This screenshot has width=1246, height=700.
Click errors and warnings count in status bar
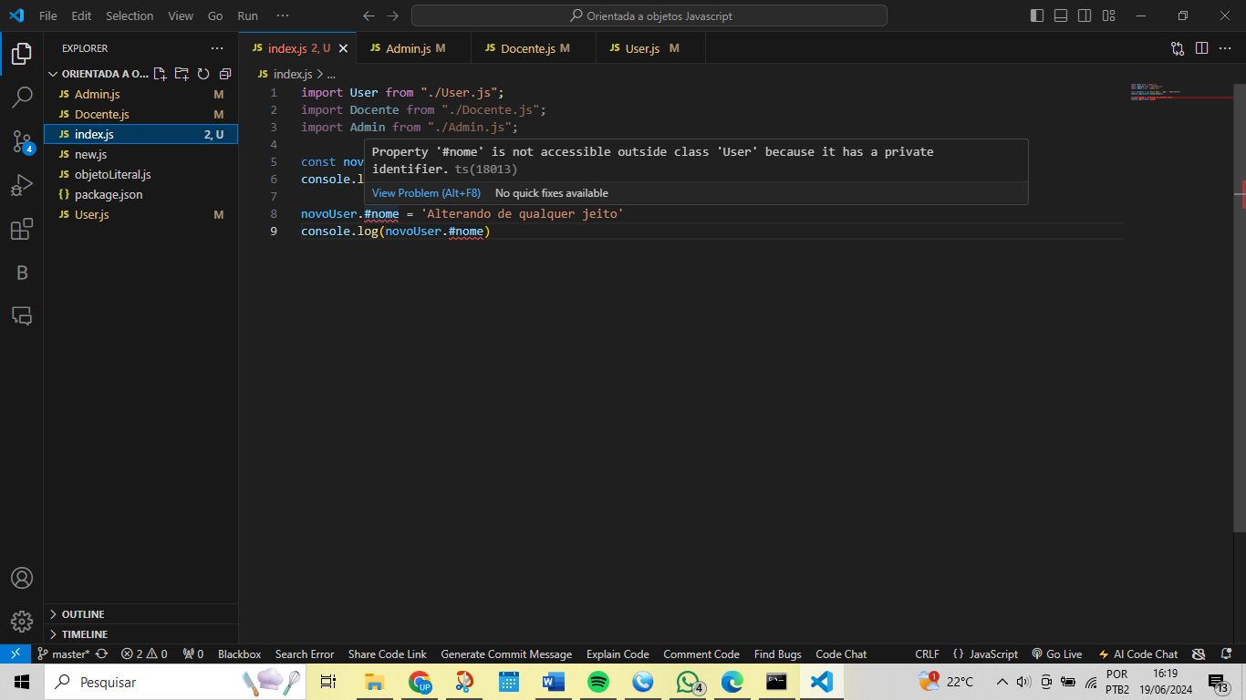144,654
